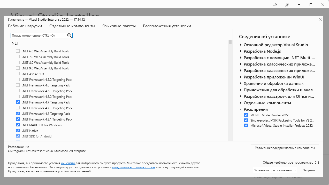Expand Приложения для обработки и анализа
329x185 pixels.
241,90
